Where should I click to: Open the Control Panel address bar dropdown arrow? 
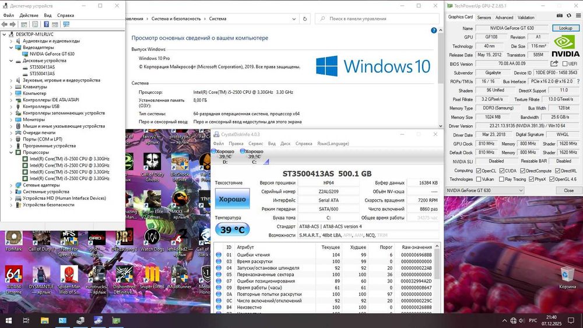[294, 19]
